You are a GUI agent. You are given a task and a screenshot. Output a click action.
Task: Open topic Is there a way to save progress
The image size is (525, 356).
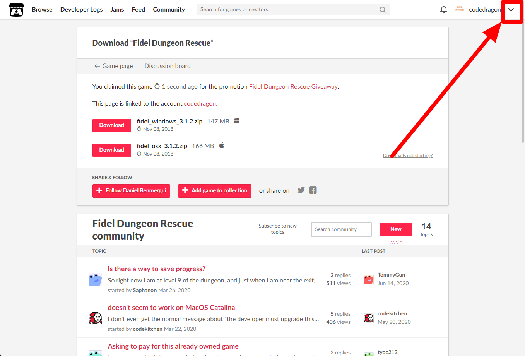point(156,269)
